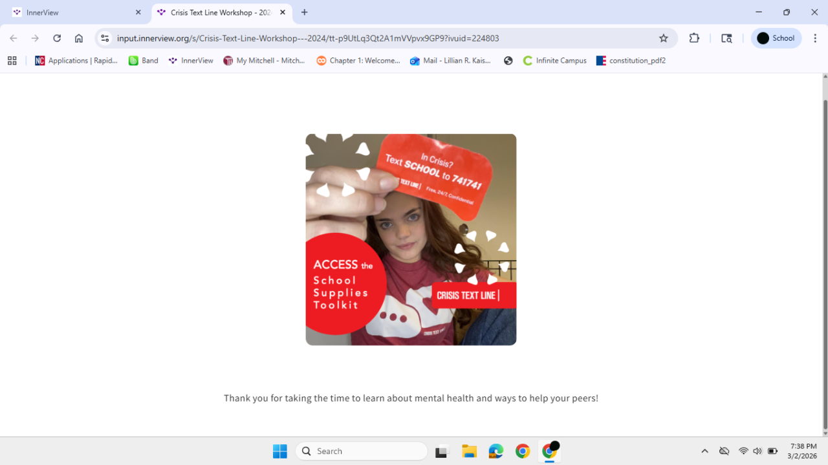Viewport: 828px width, 465px height.
Task: Open the Mail - Lillian R. Kais... bookmark
Action: pos(451,61)
